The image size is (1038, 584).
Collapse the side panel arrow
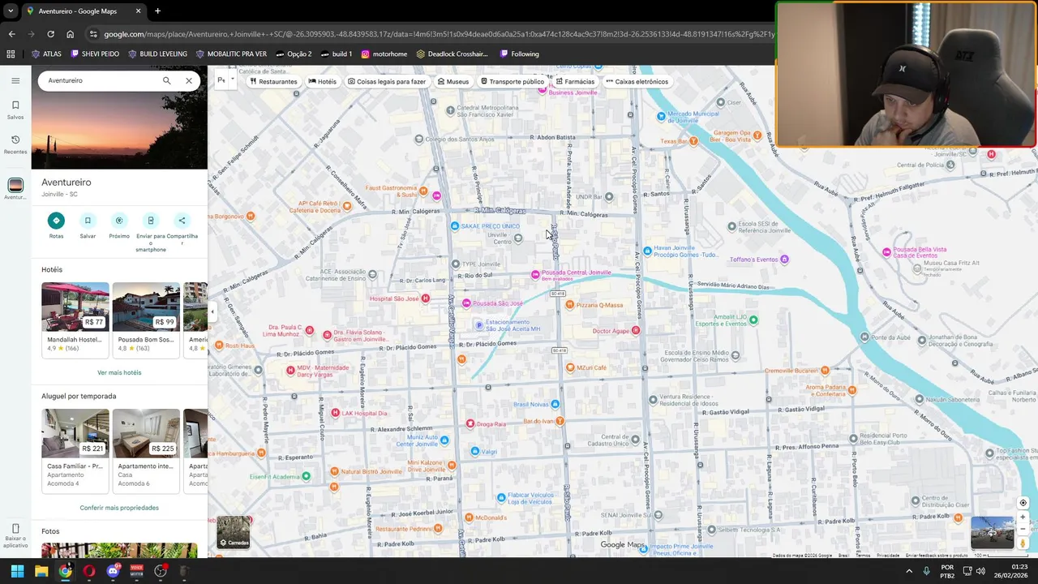(212, 311)
